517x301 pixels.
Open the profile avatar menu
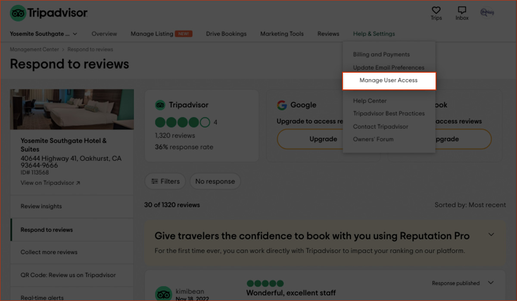[x=488, y=13]
